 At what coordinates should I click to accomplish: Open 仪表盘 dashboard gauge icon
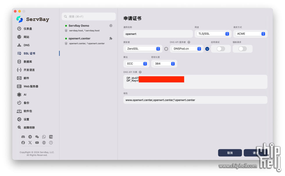pos(19,29)
